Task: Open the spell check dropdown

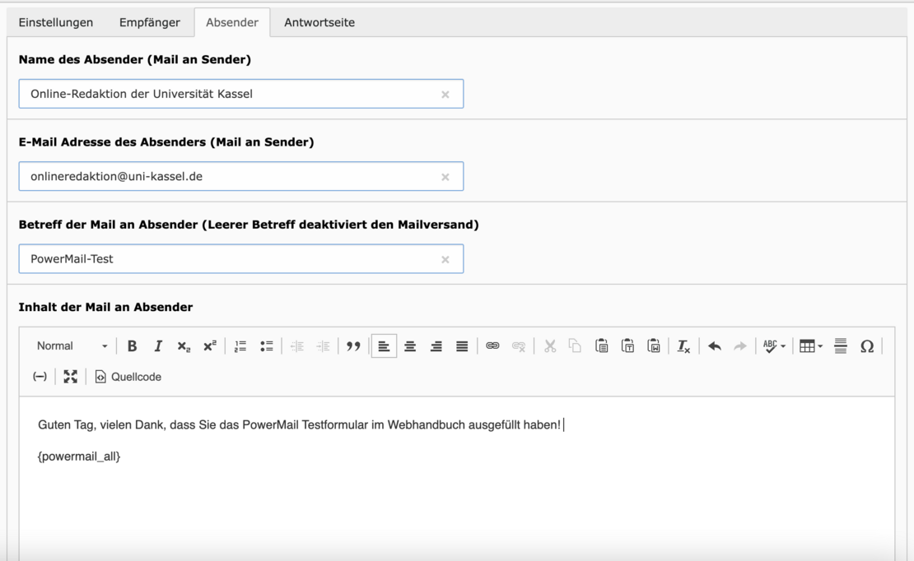Action: (774, 346)
